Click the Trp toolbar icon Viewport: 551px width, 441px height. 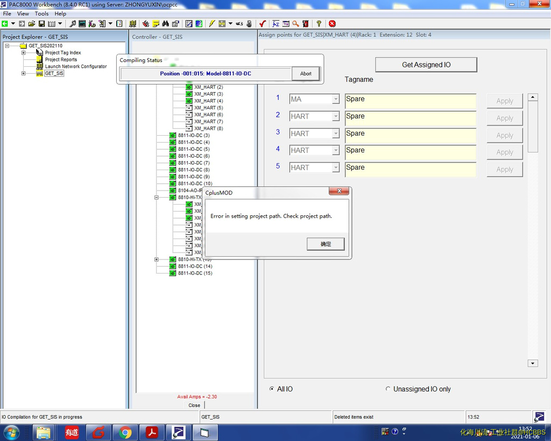[286, 24]
